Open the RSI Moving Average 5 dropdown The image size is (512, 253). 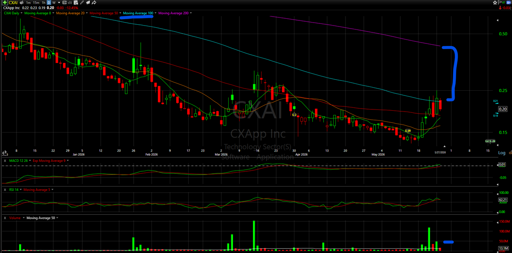(x=52, y=190)
